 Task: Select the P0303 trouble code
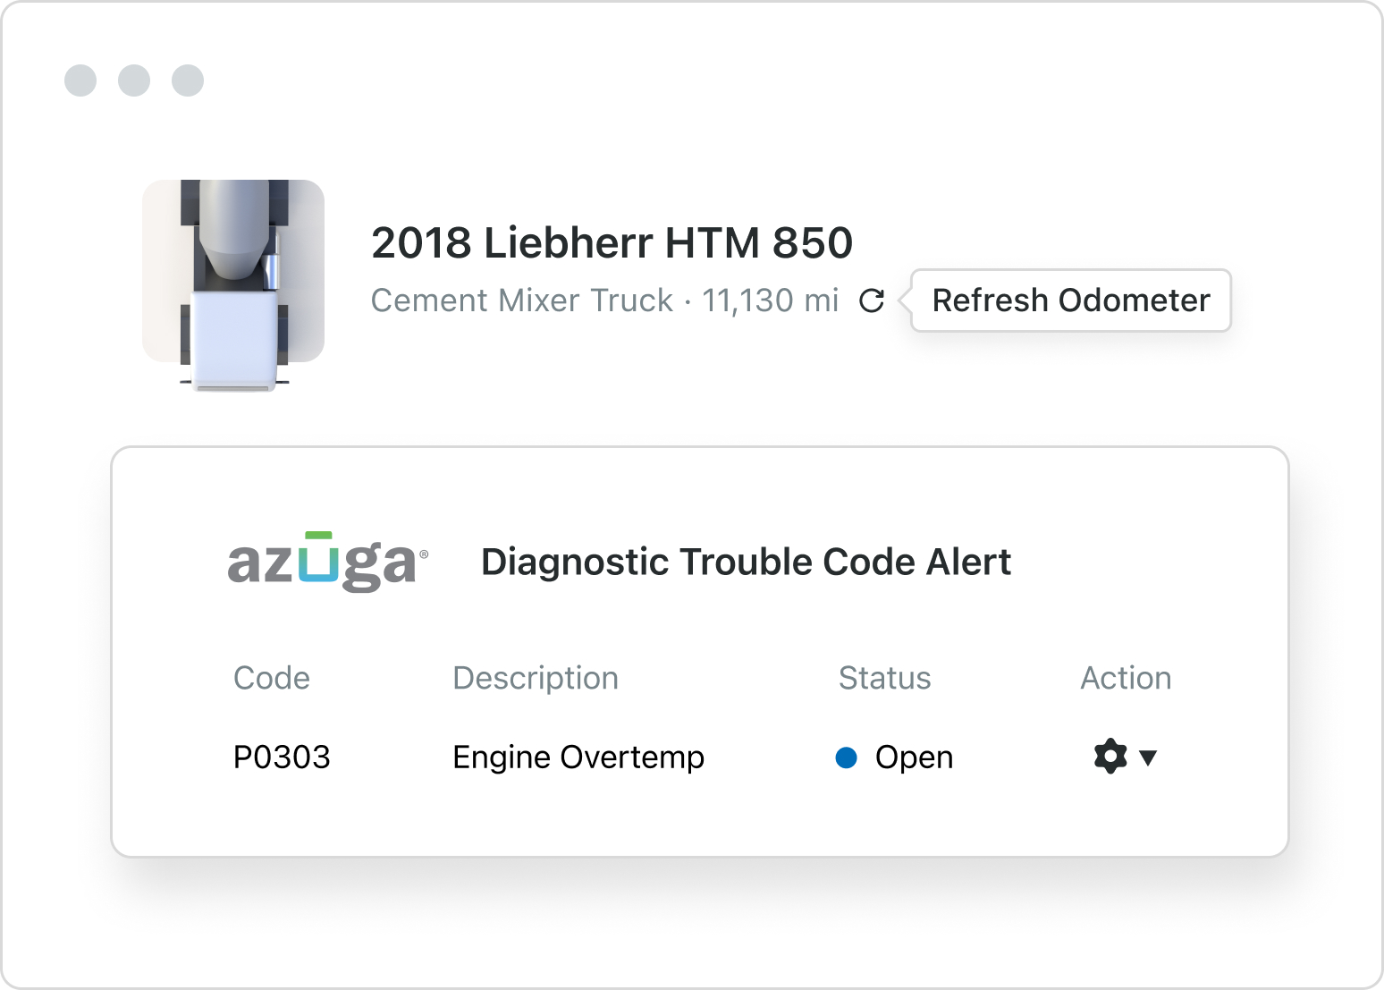point(282,757)
